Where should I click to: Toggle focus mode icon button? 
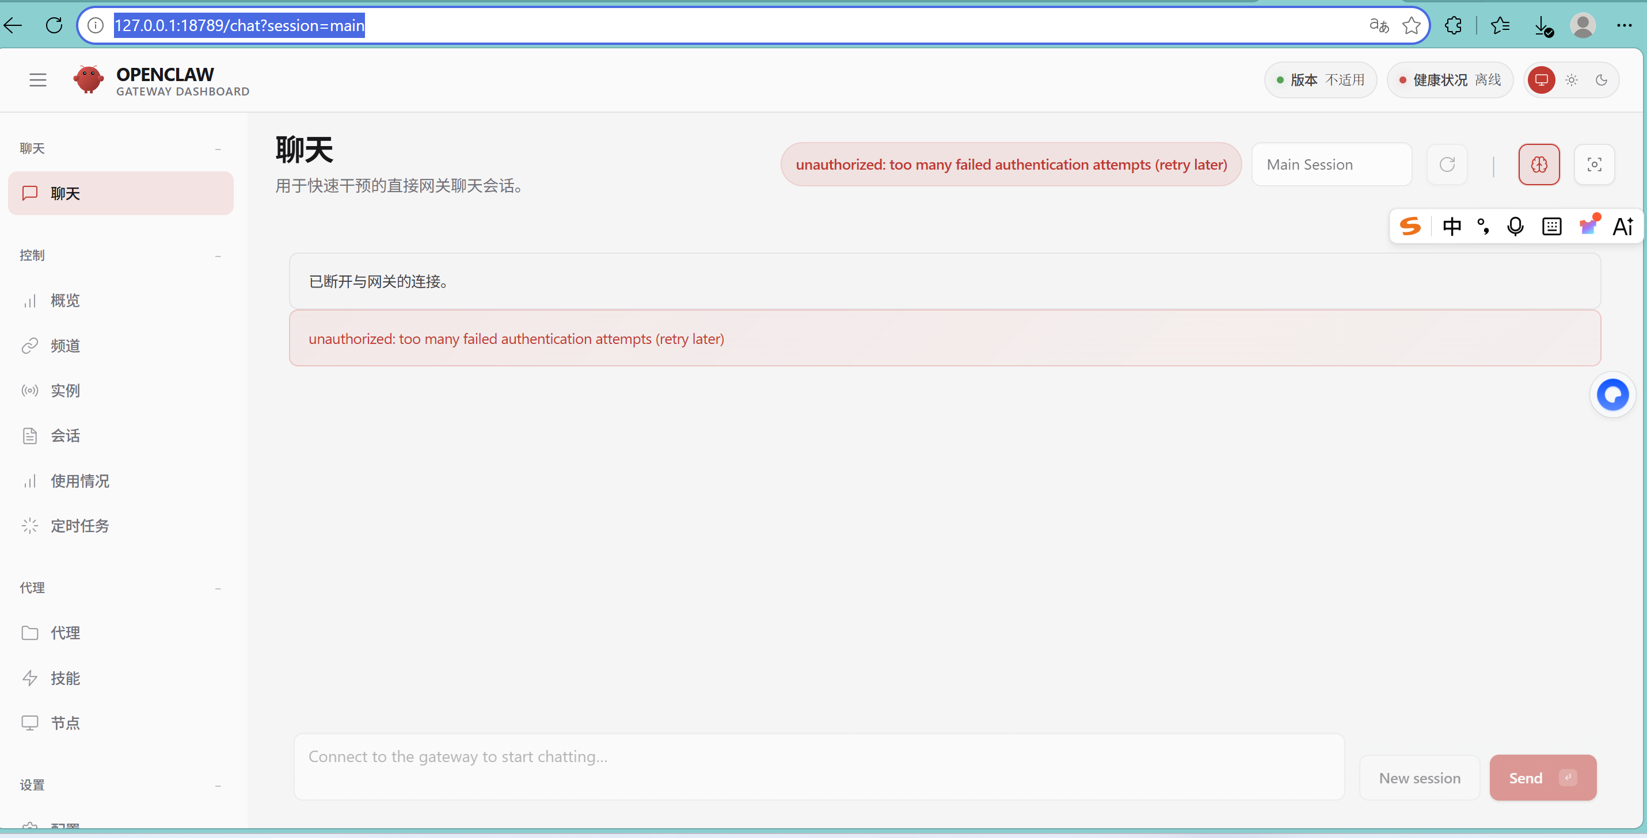pyautogui.click(x=1594, y=164)
